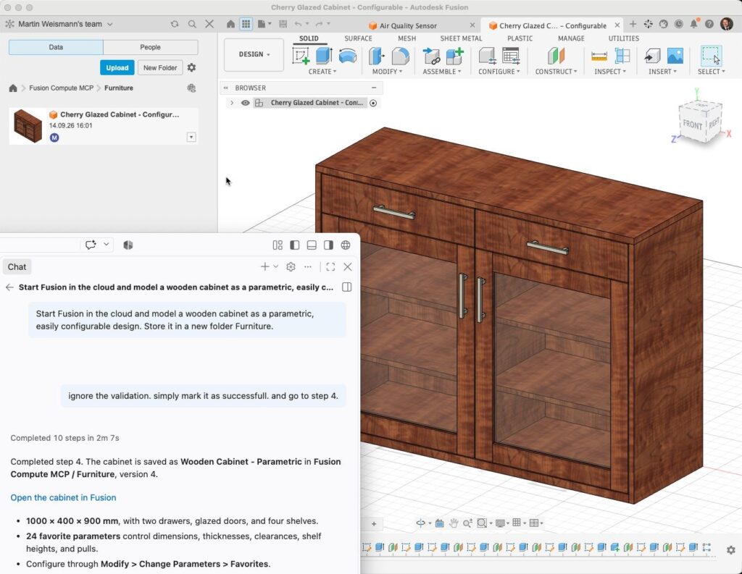Expand the CREATE menu
Screen dimensions: 742x574
tap(322, 72)
